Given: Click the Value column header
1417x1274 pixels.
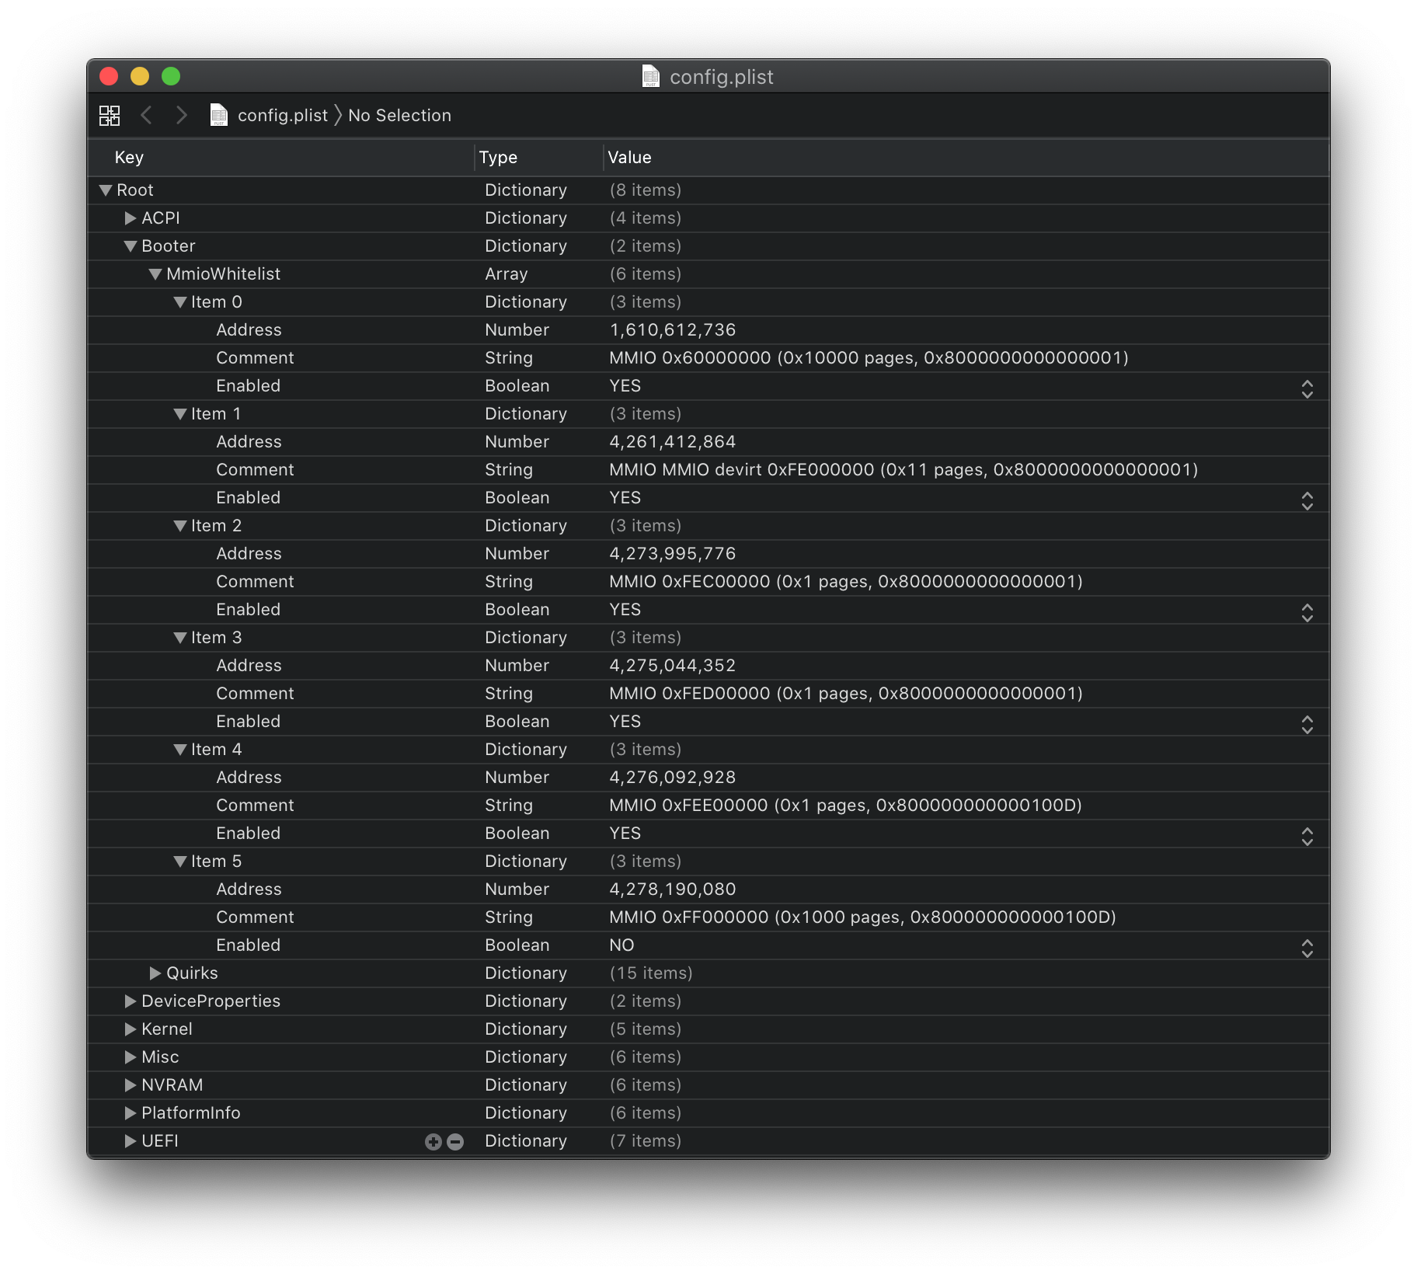Looking at the screenshot, I should [x=629, y=158].
